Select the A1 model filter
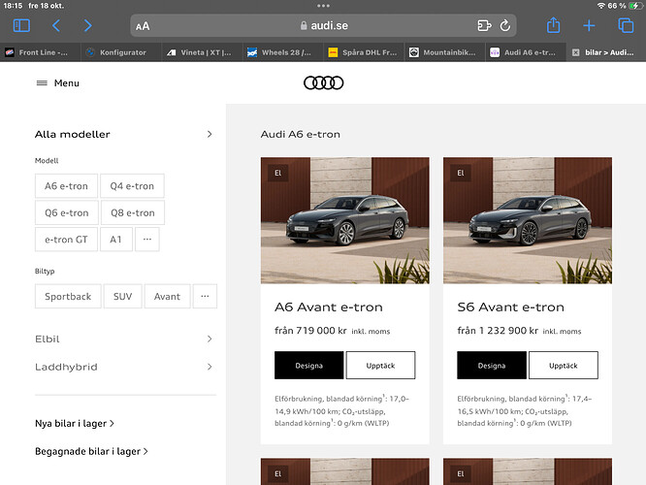 click(x=116, y=240)
